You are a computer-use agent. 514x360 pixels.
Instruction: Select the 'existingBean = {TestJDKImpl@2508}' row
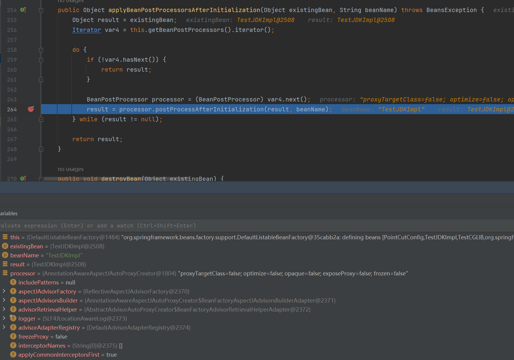(x=257, y=246)
